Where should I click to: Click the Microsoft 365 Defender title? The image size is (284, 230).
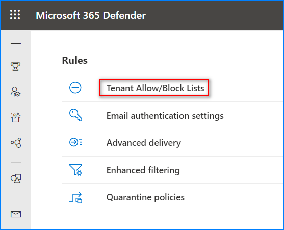(x=91, y=15)
